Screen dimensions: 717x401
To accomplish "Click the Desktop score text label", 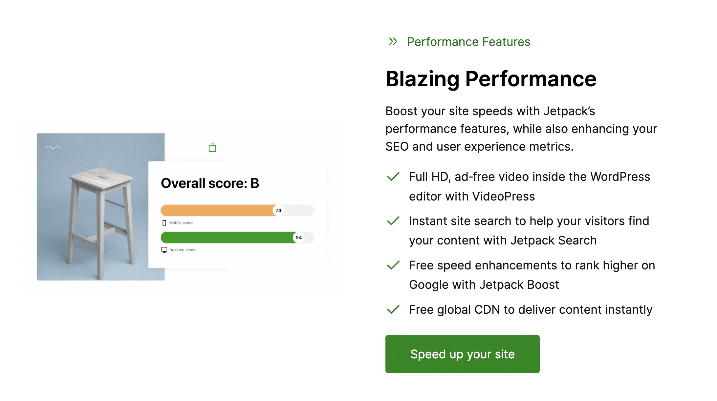I will [x=182, y=250].
